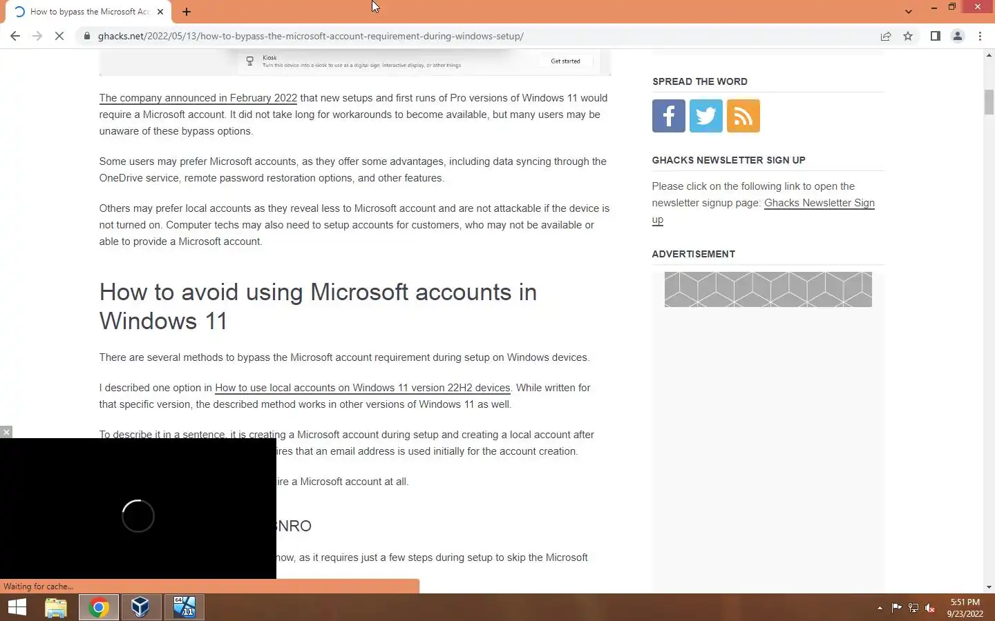Click the ADVERTISEMENT heading
Image resolution: width=995 pixels, height=621 pixels.
(x=694, y=254)
